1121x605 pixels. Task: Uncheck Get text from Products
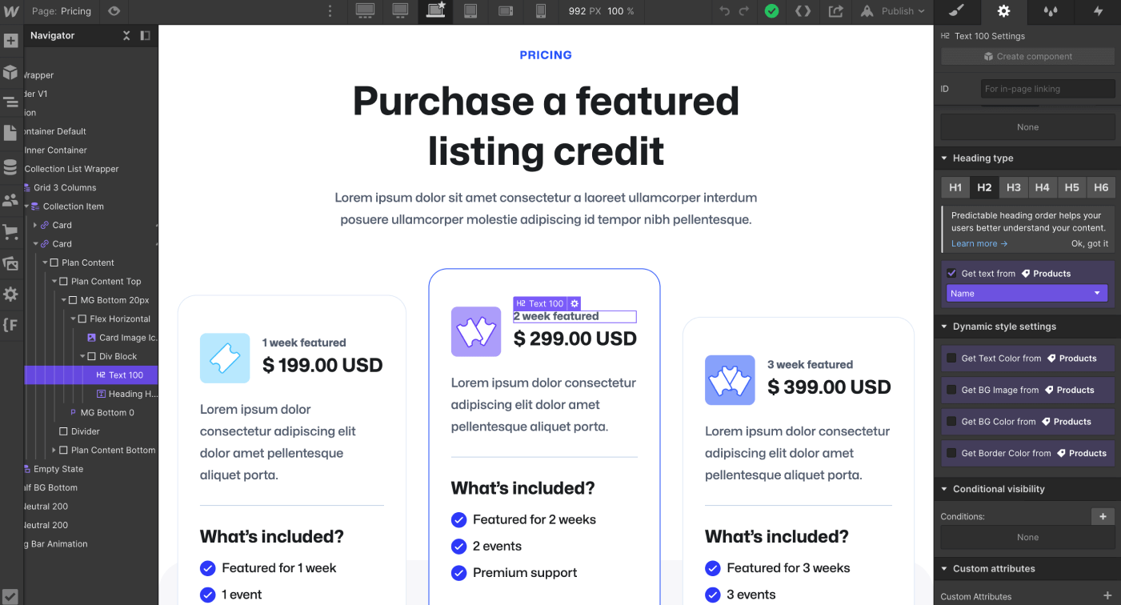coord(951,273)
